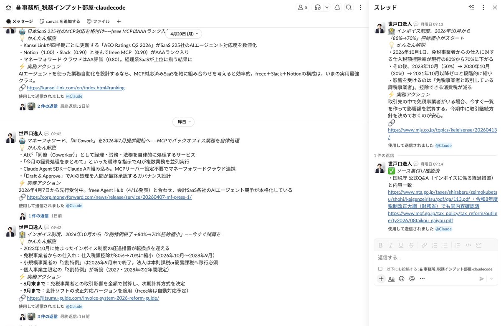Open notification settings bell icon

click(x=337, y=8)
